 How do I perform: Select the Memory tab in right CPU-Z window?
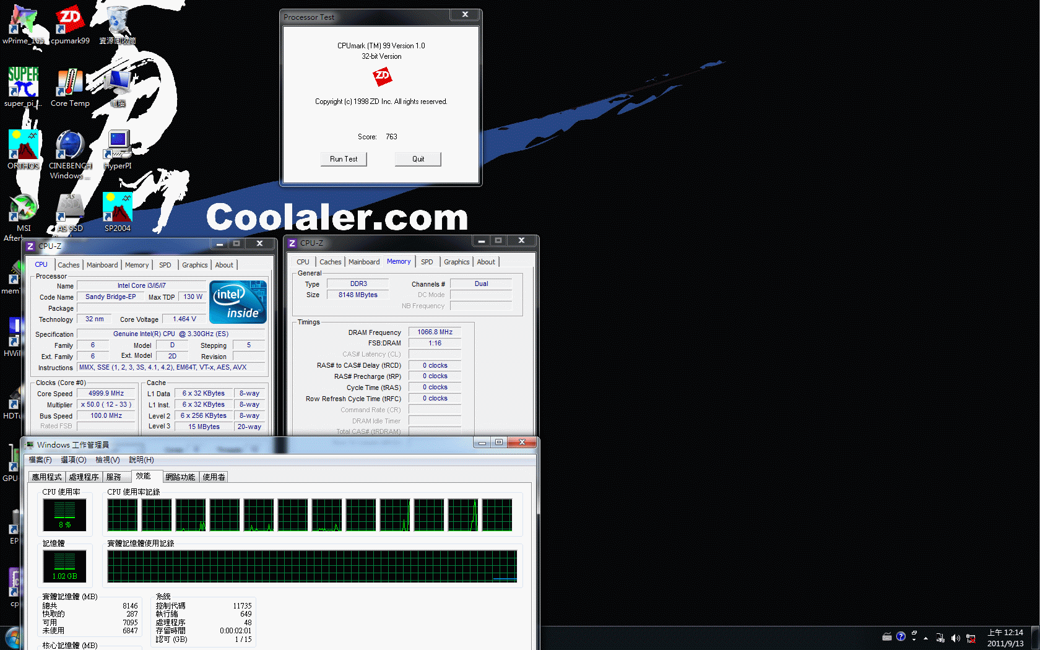(399, 261)
